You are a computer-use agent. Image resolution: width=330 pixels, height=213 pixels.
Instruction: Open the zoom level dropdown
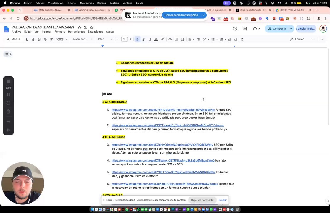click(x=62, y=39)
